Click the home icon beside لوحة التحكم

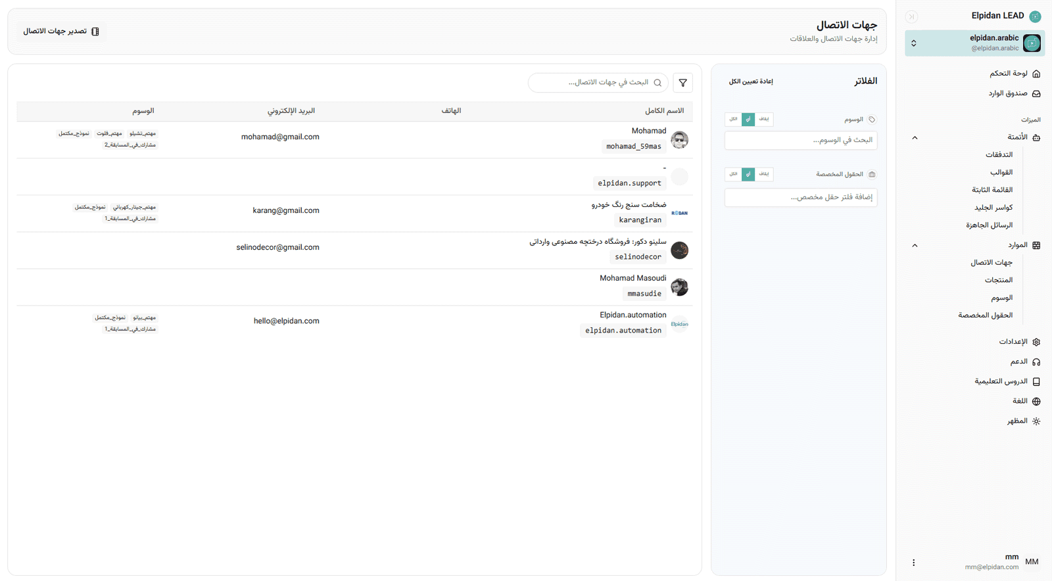pyautogui.click(x=1036, y=74)
